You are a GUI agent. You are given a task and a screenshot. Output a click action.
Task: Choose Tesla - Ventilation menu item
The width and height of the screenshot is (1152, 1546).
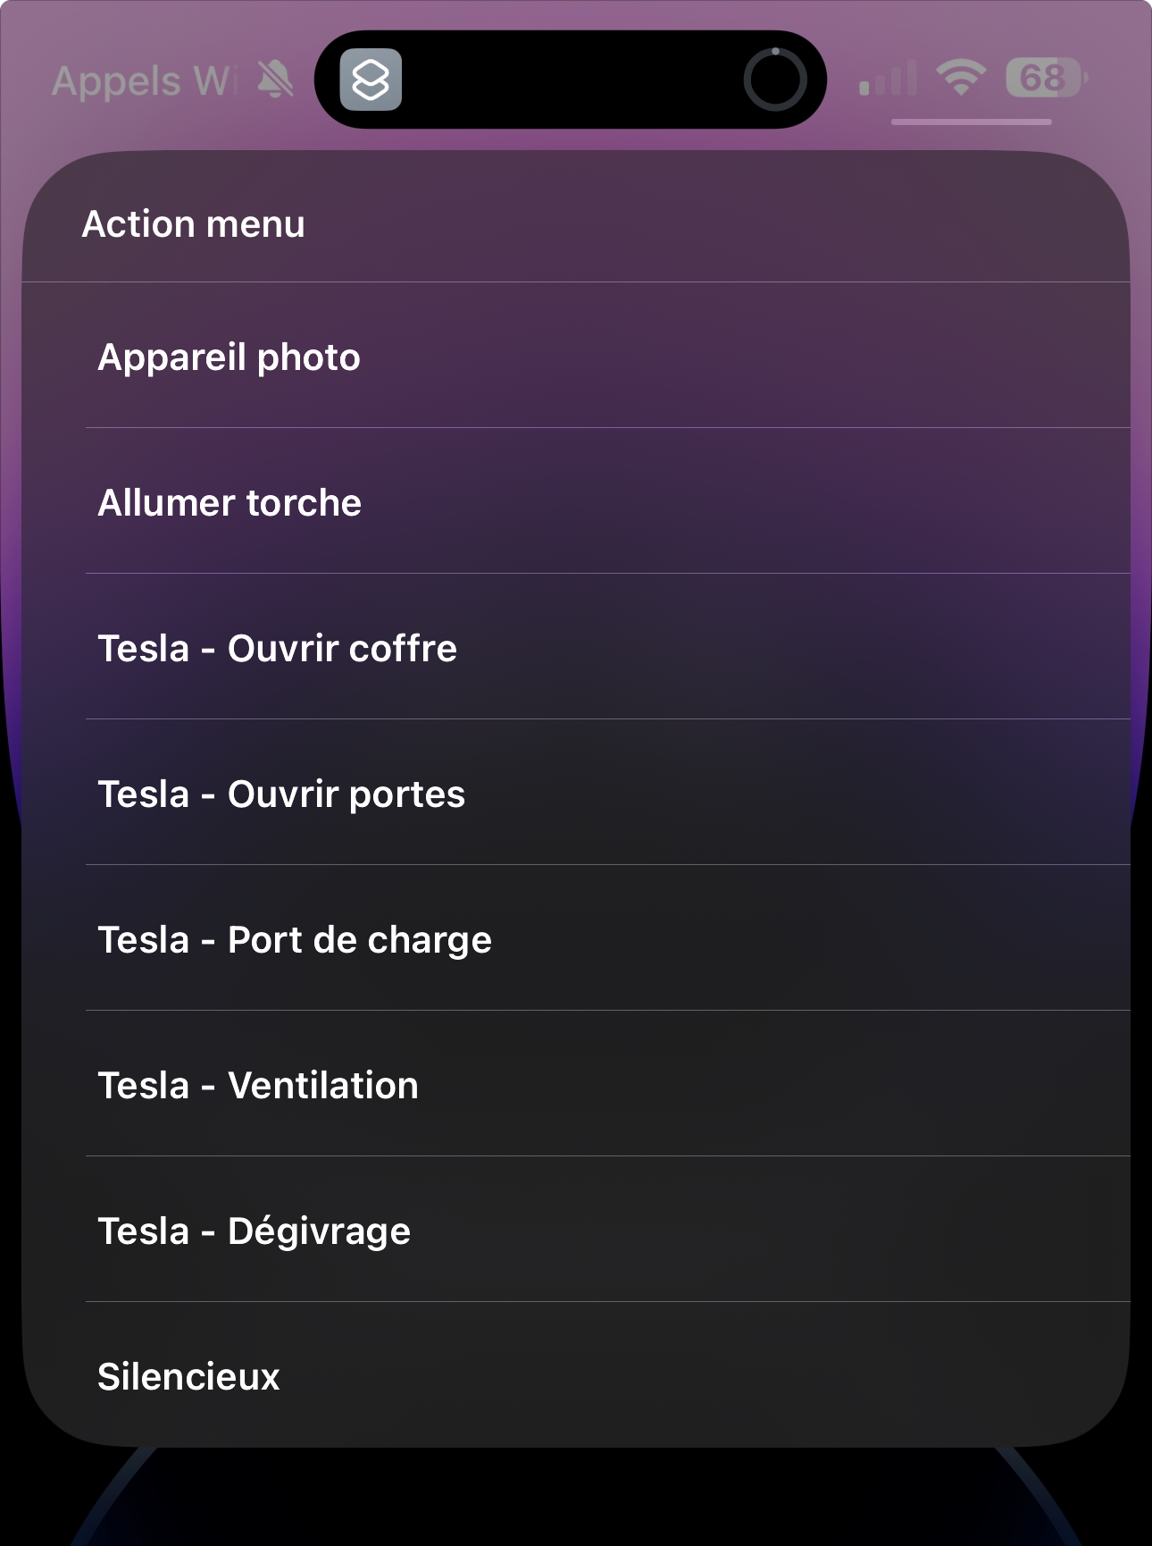pyautogui.click(x=576, y=1084)
